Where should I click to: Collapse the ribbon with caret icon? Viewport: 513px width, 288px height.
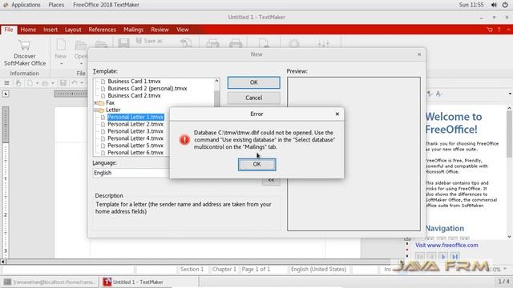[x=509, y=30]
